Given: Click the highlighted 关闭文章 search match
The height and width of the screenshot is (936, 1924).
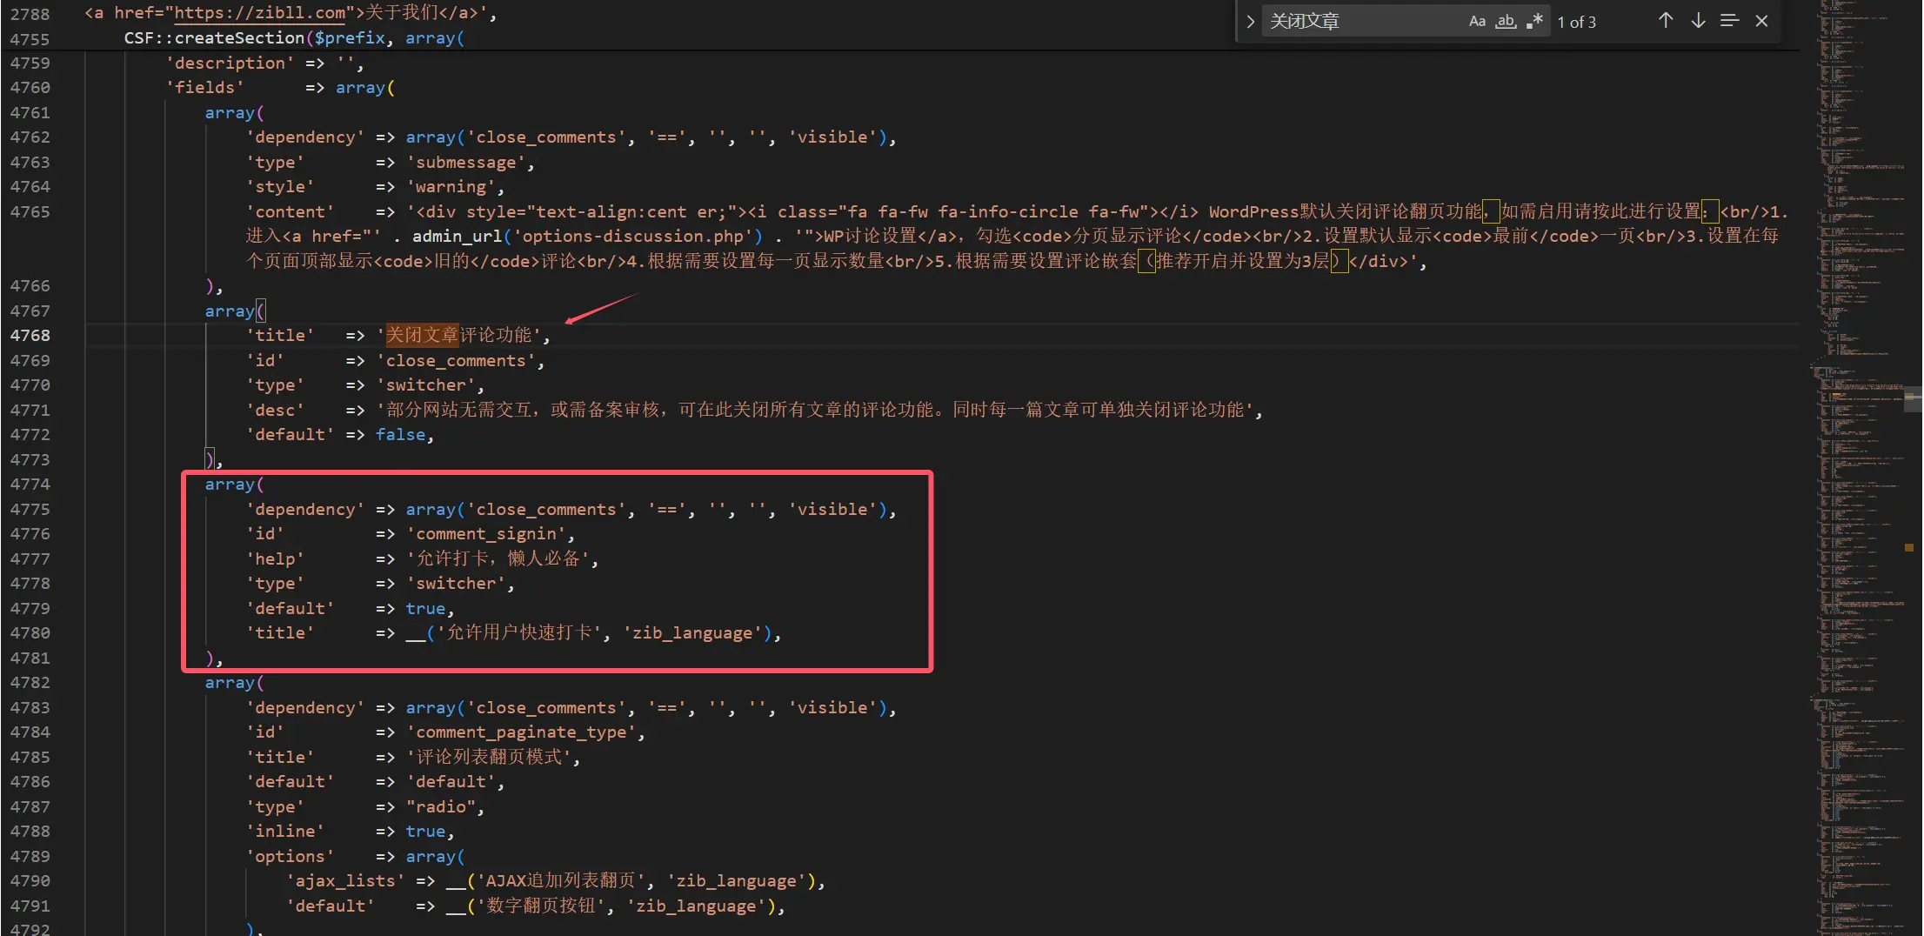Looking at the screenshot, I should click(422, 336).
